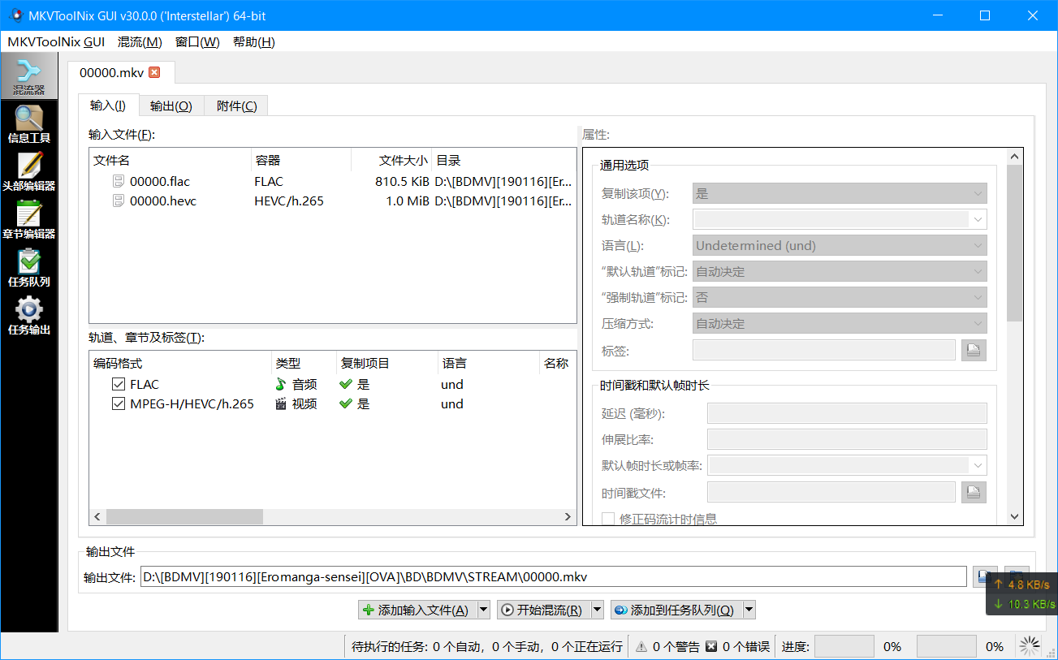Image resolution: width=1058 pixels, height=660 pixels.
Task: Open the 窗口 menu
Action: click(197, 42)
